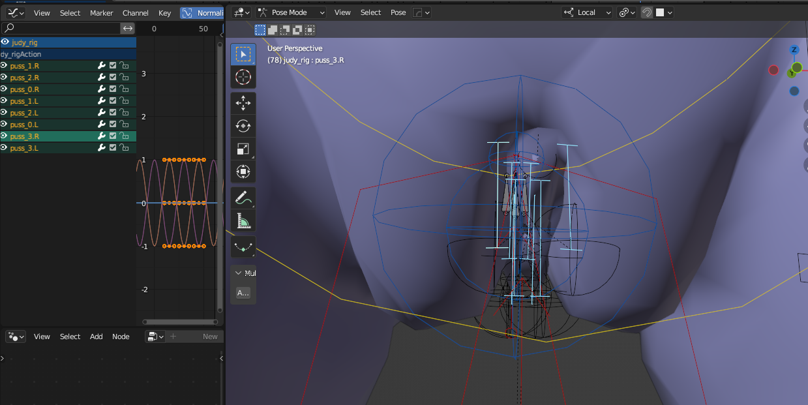Toggle the lock icon on the last channel row

click(124, 148)
